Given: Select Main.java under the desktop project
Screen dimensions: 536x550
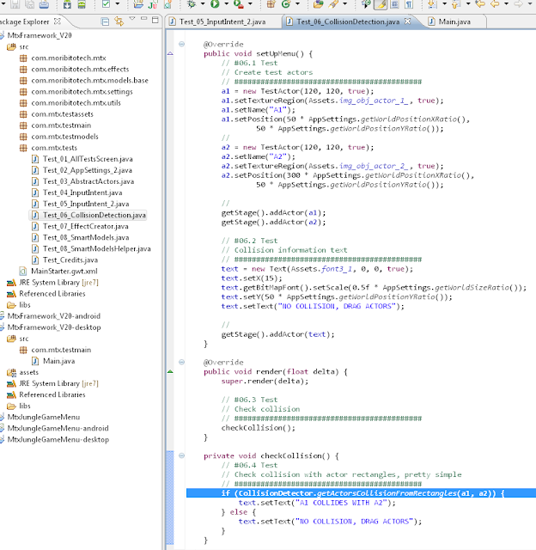Looking at the screenshot, I should (58, 361).
